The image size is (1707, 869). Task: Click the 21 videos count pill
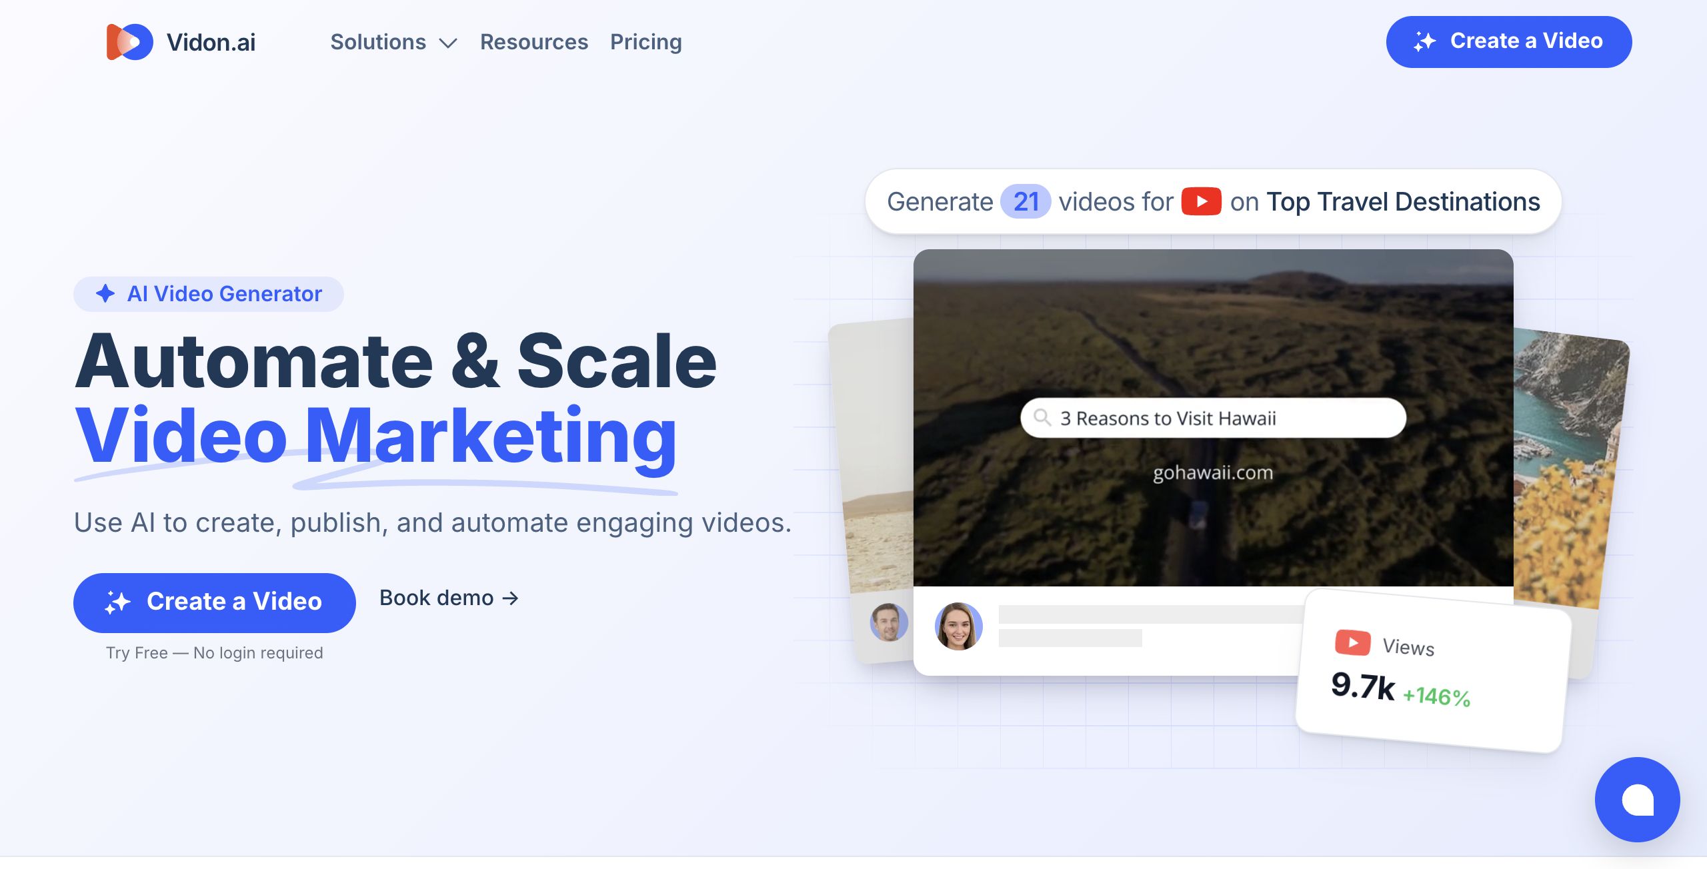(x=1026, y=201)
